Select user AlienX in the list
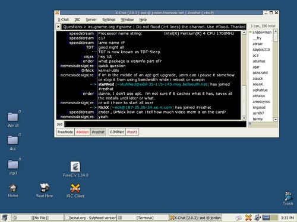The height and width of the screenshot is (222, 297). coord(258,84)
